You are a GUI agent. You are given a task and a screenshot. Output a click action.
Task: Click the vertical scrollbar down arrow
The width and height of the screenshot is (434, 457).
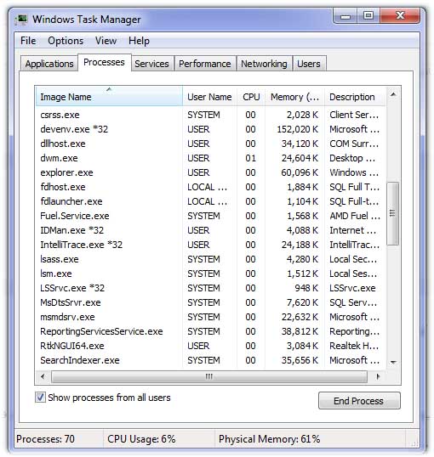(393, 362)
